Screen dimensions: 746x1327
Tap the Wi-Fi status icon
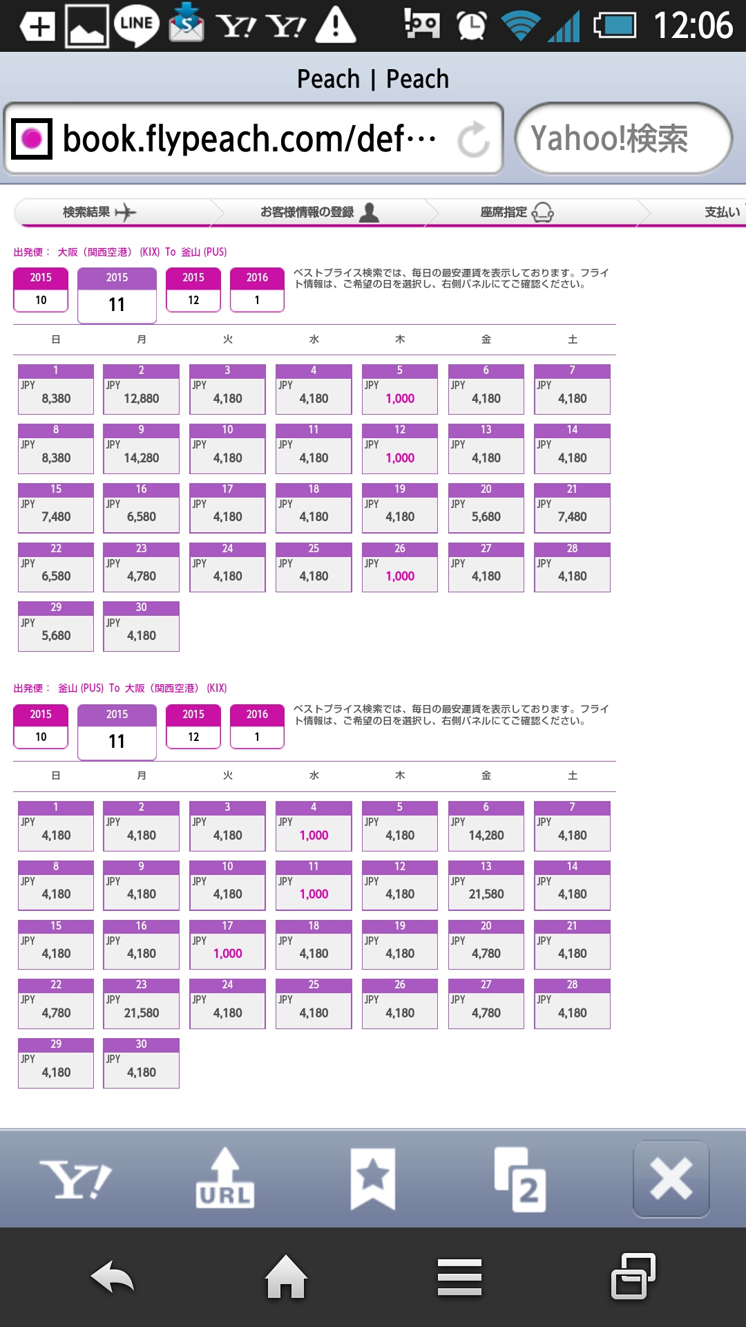[520, 26]
